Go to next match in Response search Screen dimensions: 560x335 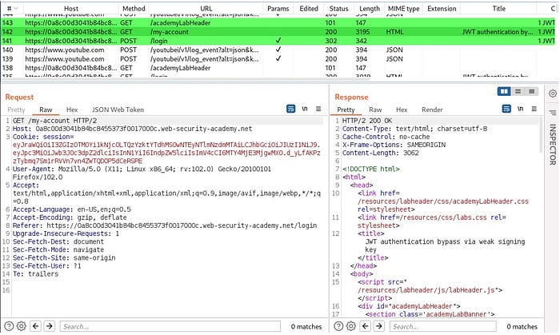click(379, 325)
